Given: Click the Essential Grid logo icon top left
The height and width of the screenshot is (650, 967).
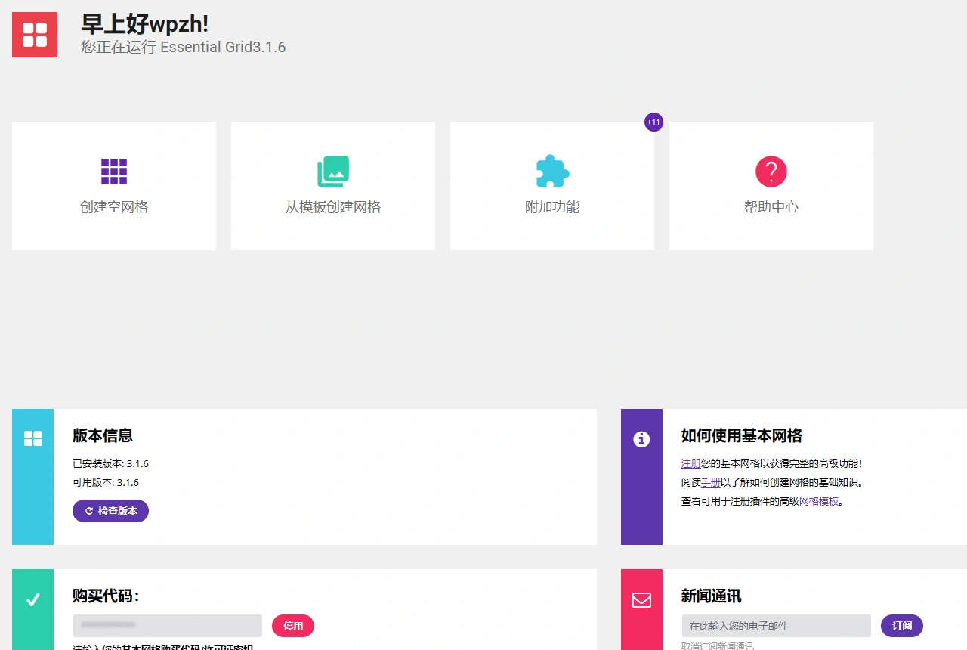Looking at the screenshot, I should click(34, 34).
